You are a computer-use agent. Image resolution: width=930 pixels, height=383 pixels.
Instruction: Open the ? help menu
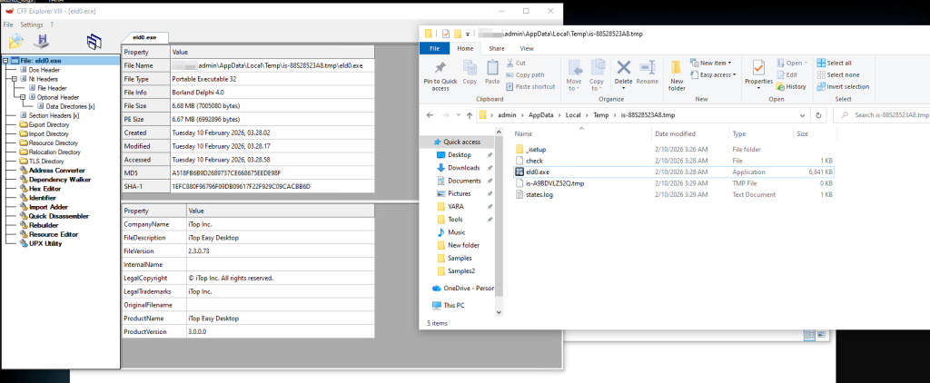pyautogui.click(x=52, y=25)
